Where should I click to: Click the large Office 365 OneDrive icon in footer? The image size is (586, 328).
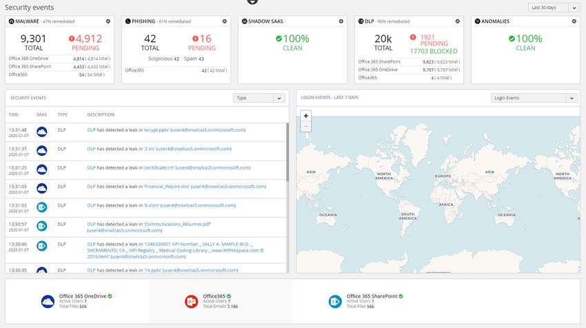point(48,302)
